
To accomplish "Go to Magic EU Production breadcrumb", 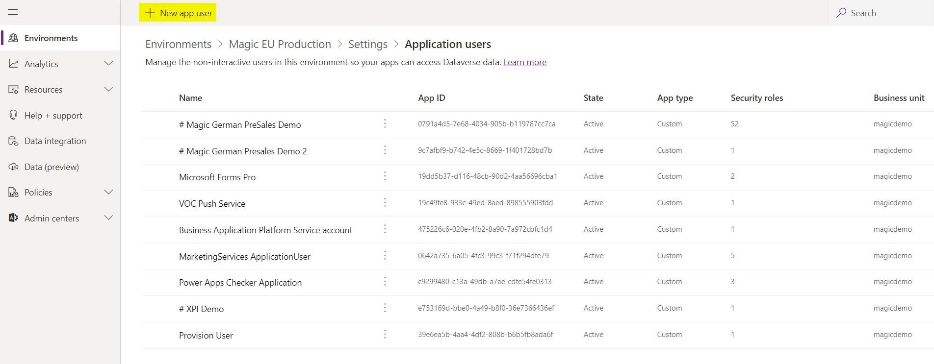I will pyautogui.click(x=280, y=44).
